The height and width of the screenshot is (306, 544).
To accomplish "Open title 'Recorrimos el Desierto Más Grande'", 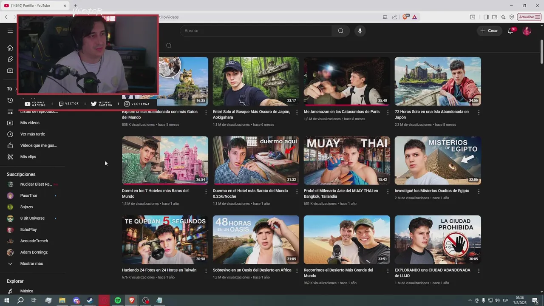I will pos(338,273).
